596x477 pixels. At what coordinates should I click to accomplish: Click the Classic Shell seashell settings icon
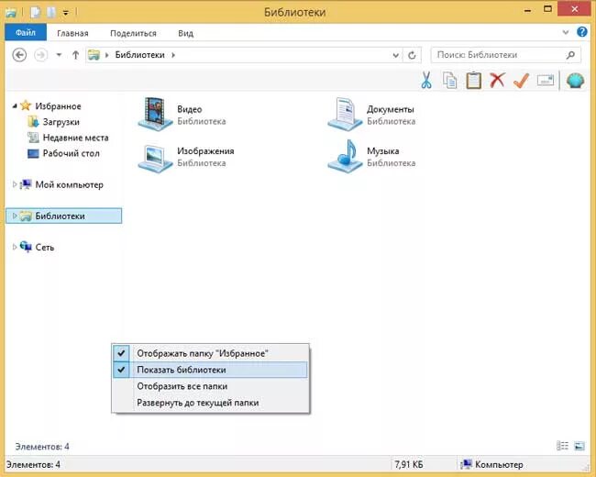click(x=575, y=80)
